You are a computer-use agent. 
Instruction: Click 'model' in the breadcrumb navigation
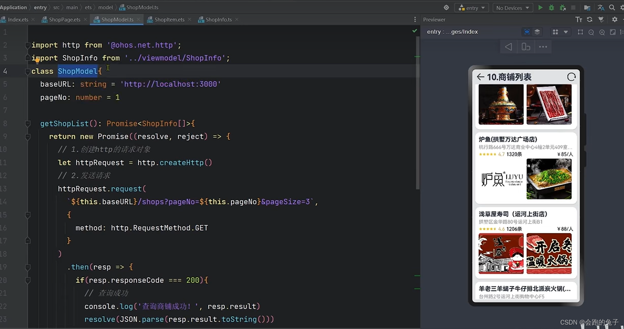(105, 7)
